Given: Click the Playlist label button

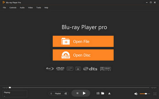Looking at the screenshot, I should pos(58,93).
